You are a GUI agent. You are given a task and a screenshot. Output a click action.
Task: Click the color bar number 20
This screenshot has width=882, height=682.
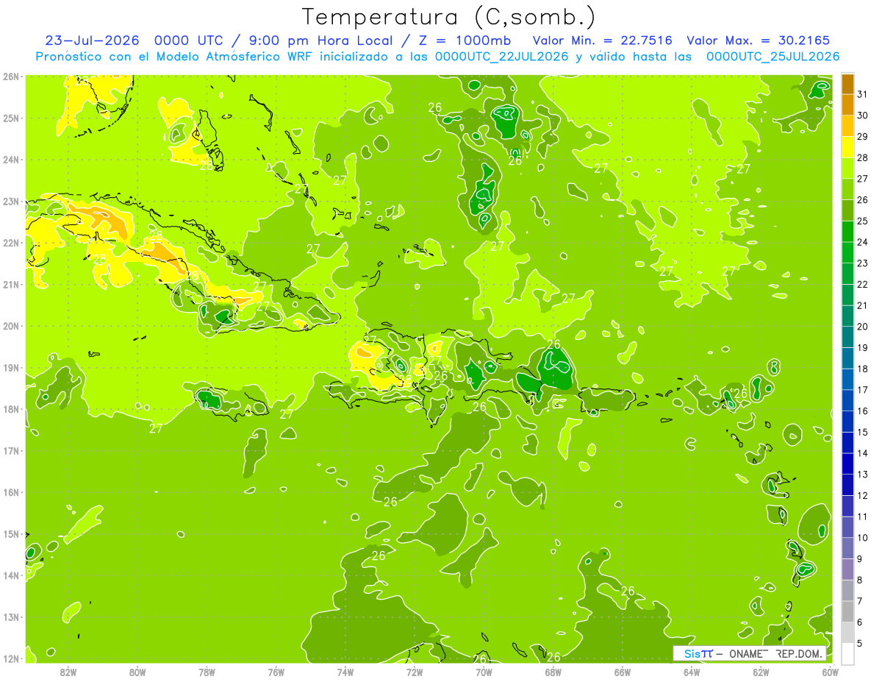point(862,327)
